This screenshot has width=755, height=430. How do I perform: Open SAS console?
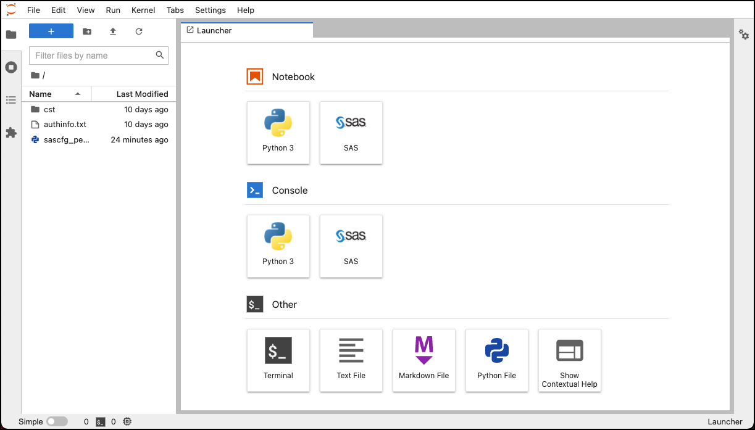(351, 246)
